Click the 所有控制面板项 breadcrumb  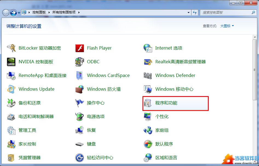(x=64, y=12)
